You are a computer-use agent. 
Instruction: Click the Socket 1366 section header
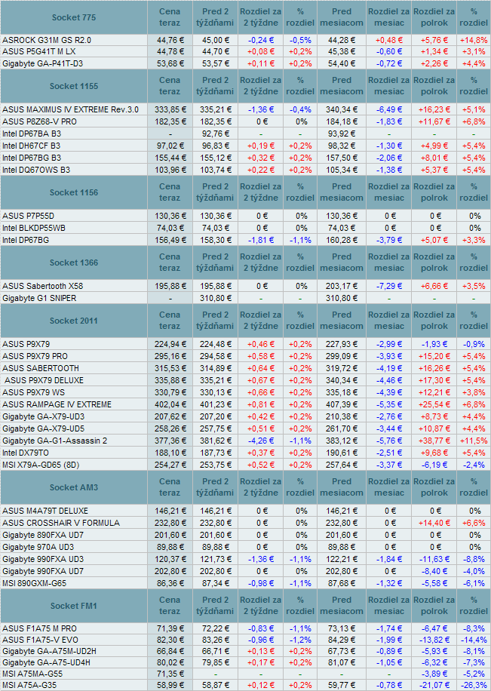pyautogui.click(x=74, y=263)
